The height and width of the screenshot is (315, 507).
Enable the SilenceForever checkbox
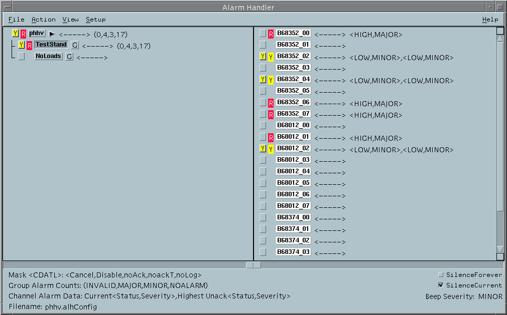pyautogui.click(x=440, y=275)
